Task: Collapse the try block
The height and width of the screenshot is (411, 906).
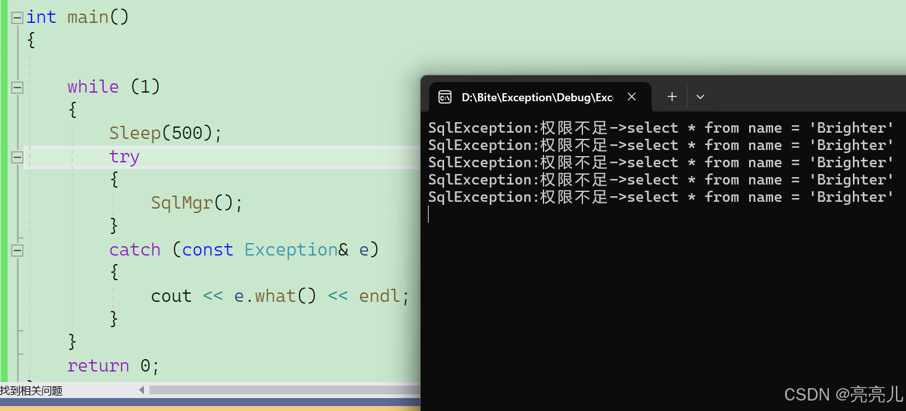Action: (x=17, y=157)
